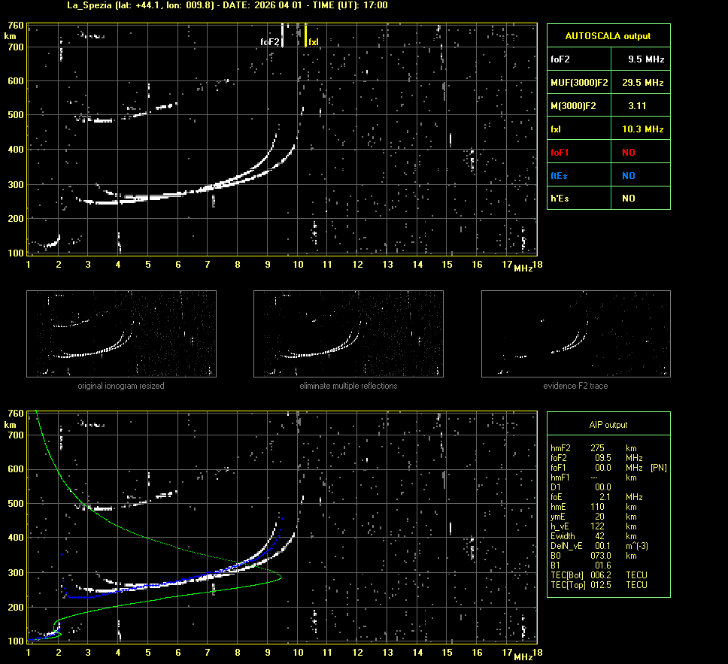Screen dimensions: 728x664
Task: Click the blue ftEs label
Action: point(560,175)
